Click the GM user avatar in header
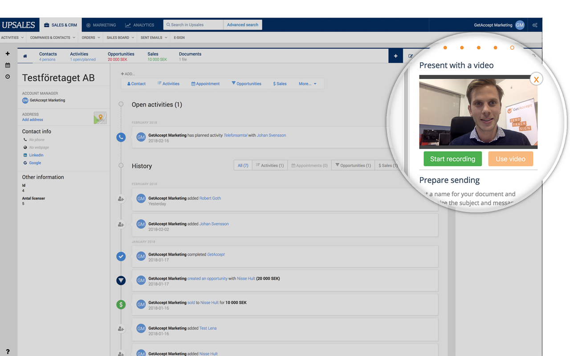The image size is (570, 356). 520,25
